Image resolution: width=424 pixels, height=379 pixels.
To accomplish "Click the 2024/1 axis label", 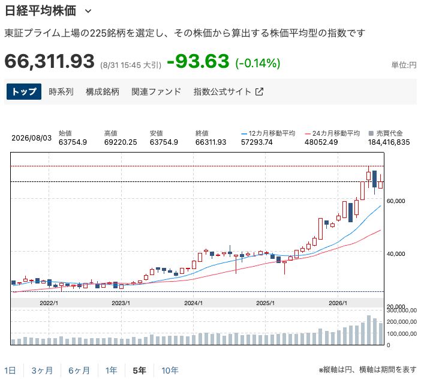I will point(193,303).
